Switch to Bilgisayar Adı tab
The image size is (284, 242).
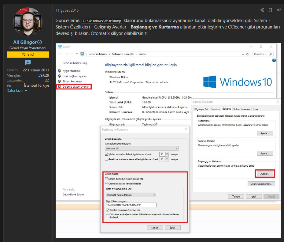(201, 109)
